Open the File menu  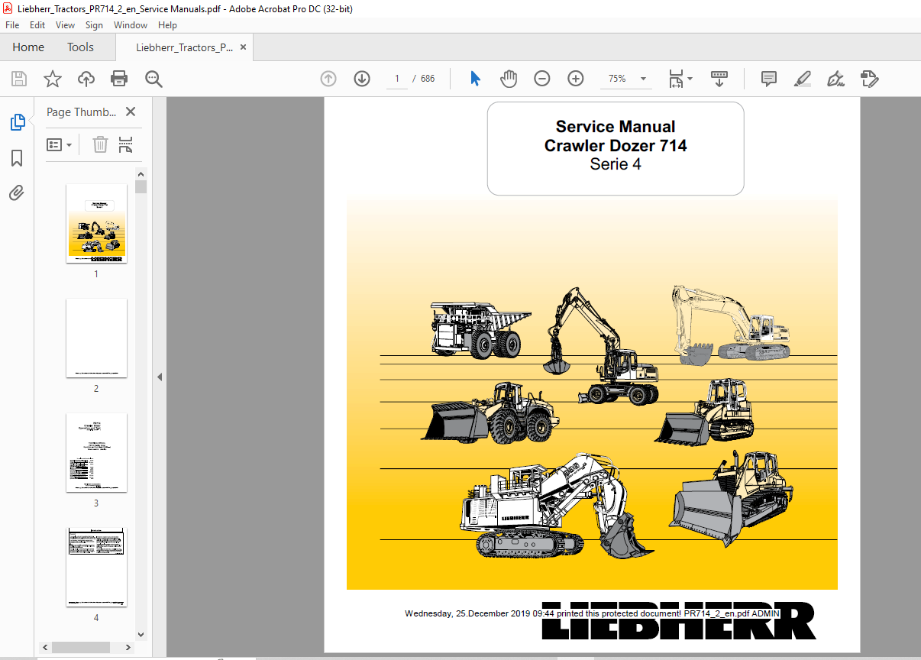point(12,25)
